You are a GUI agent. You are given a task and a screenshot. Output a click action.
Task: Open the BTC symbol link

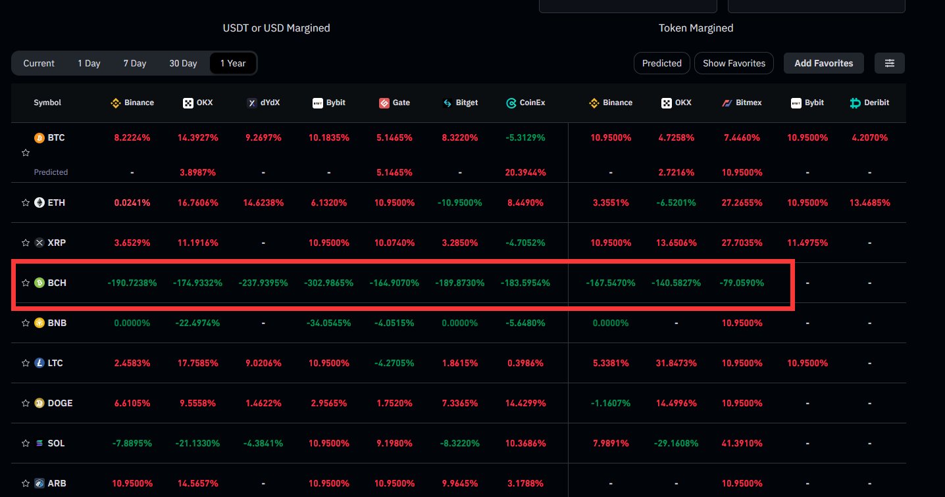point(57,138)
